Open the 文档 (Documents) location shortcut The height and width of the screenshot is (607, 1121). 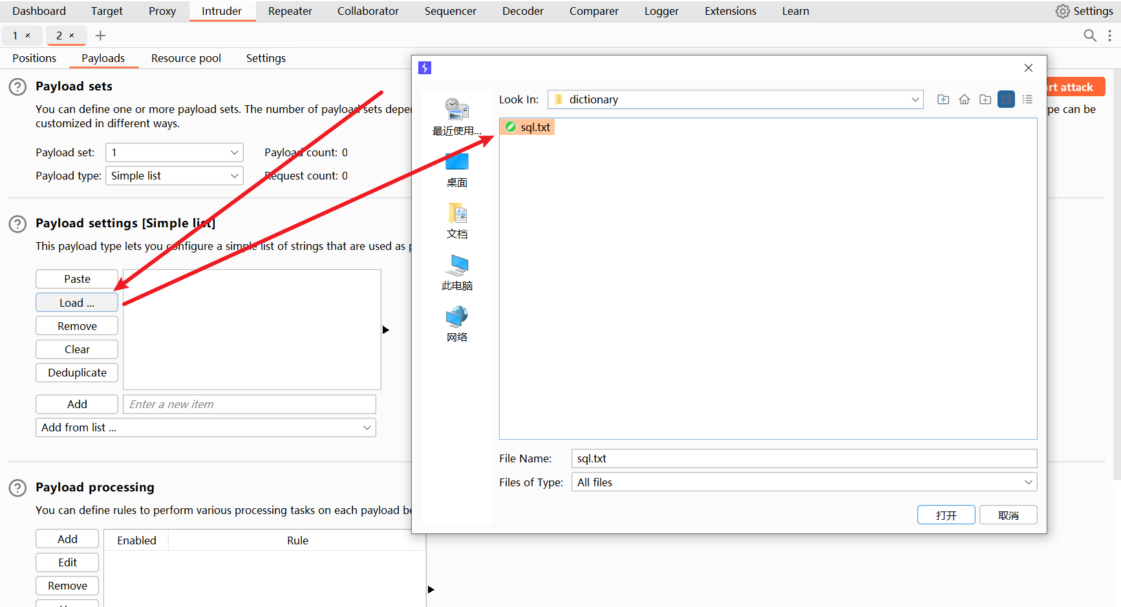pyautogui.click(x=456, y=221)
